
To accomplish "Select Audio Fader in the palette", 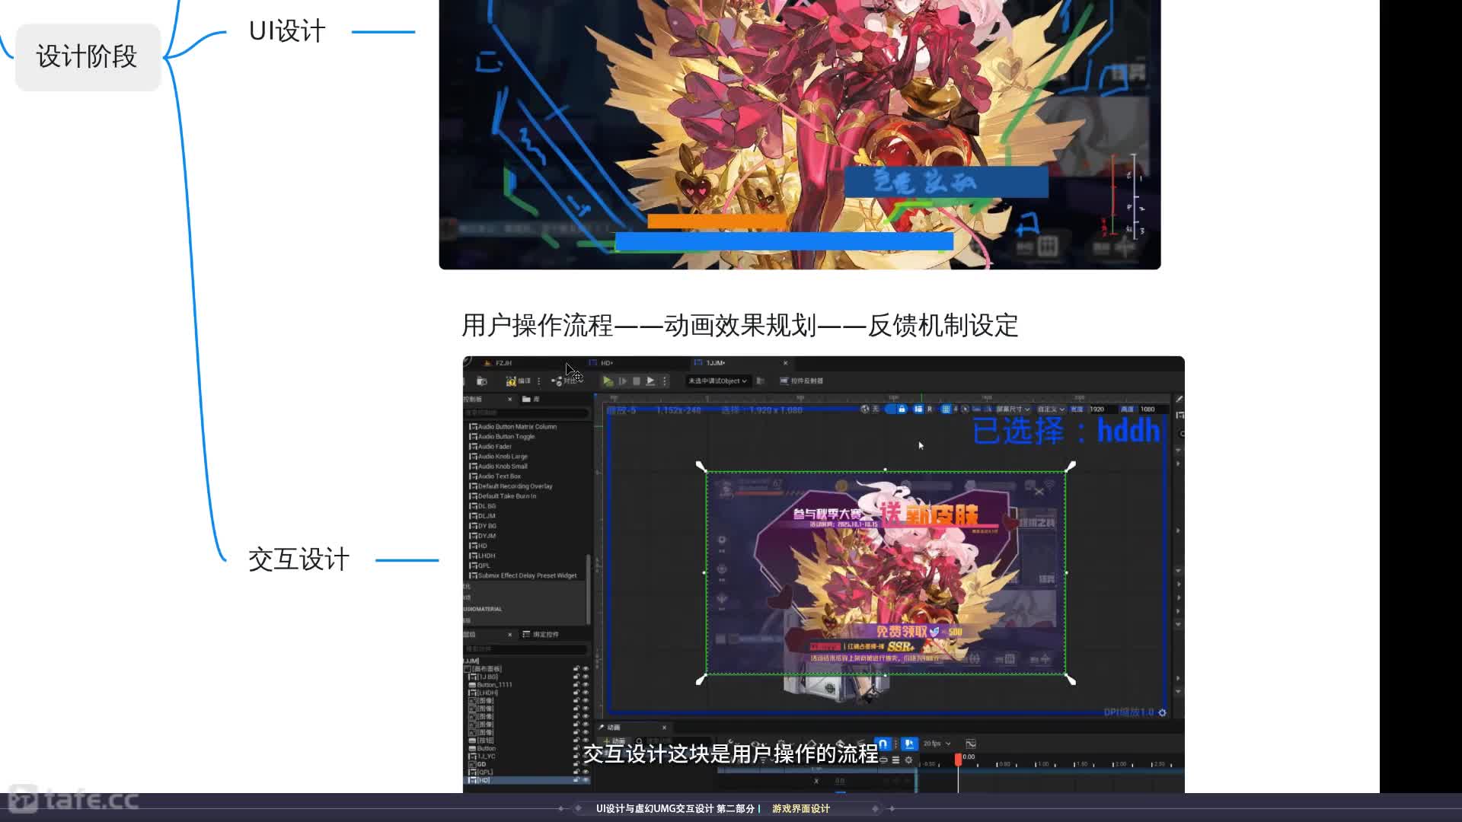I will 494,447.
